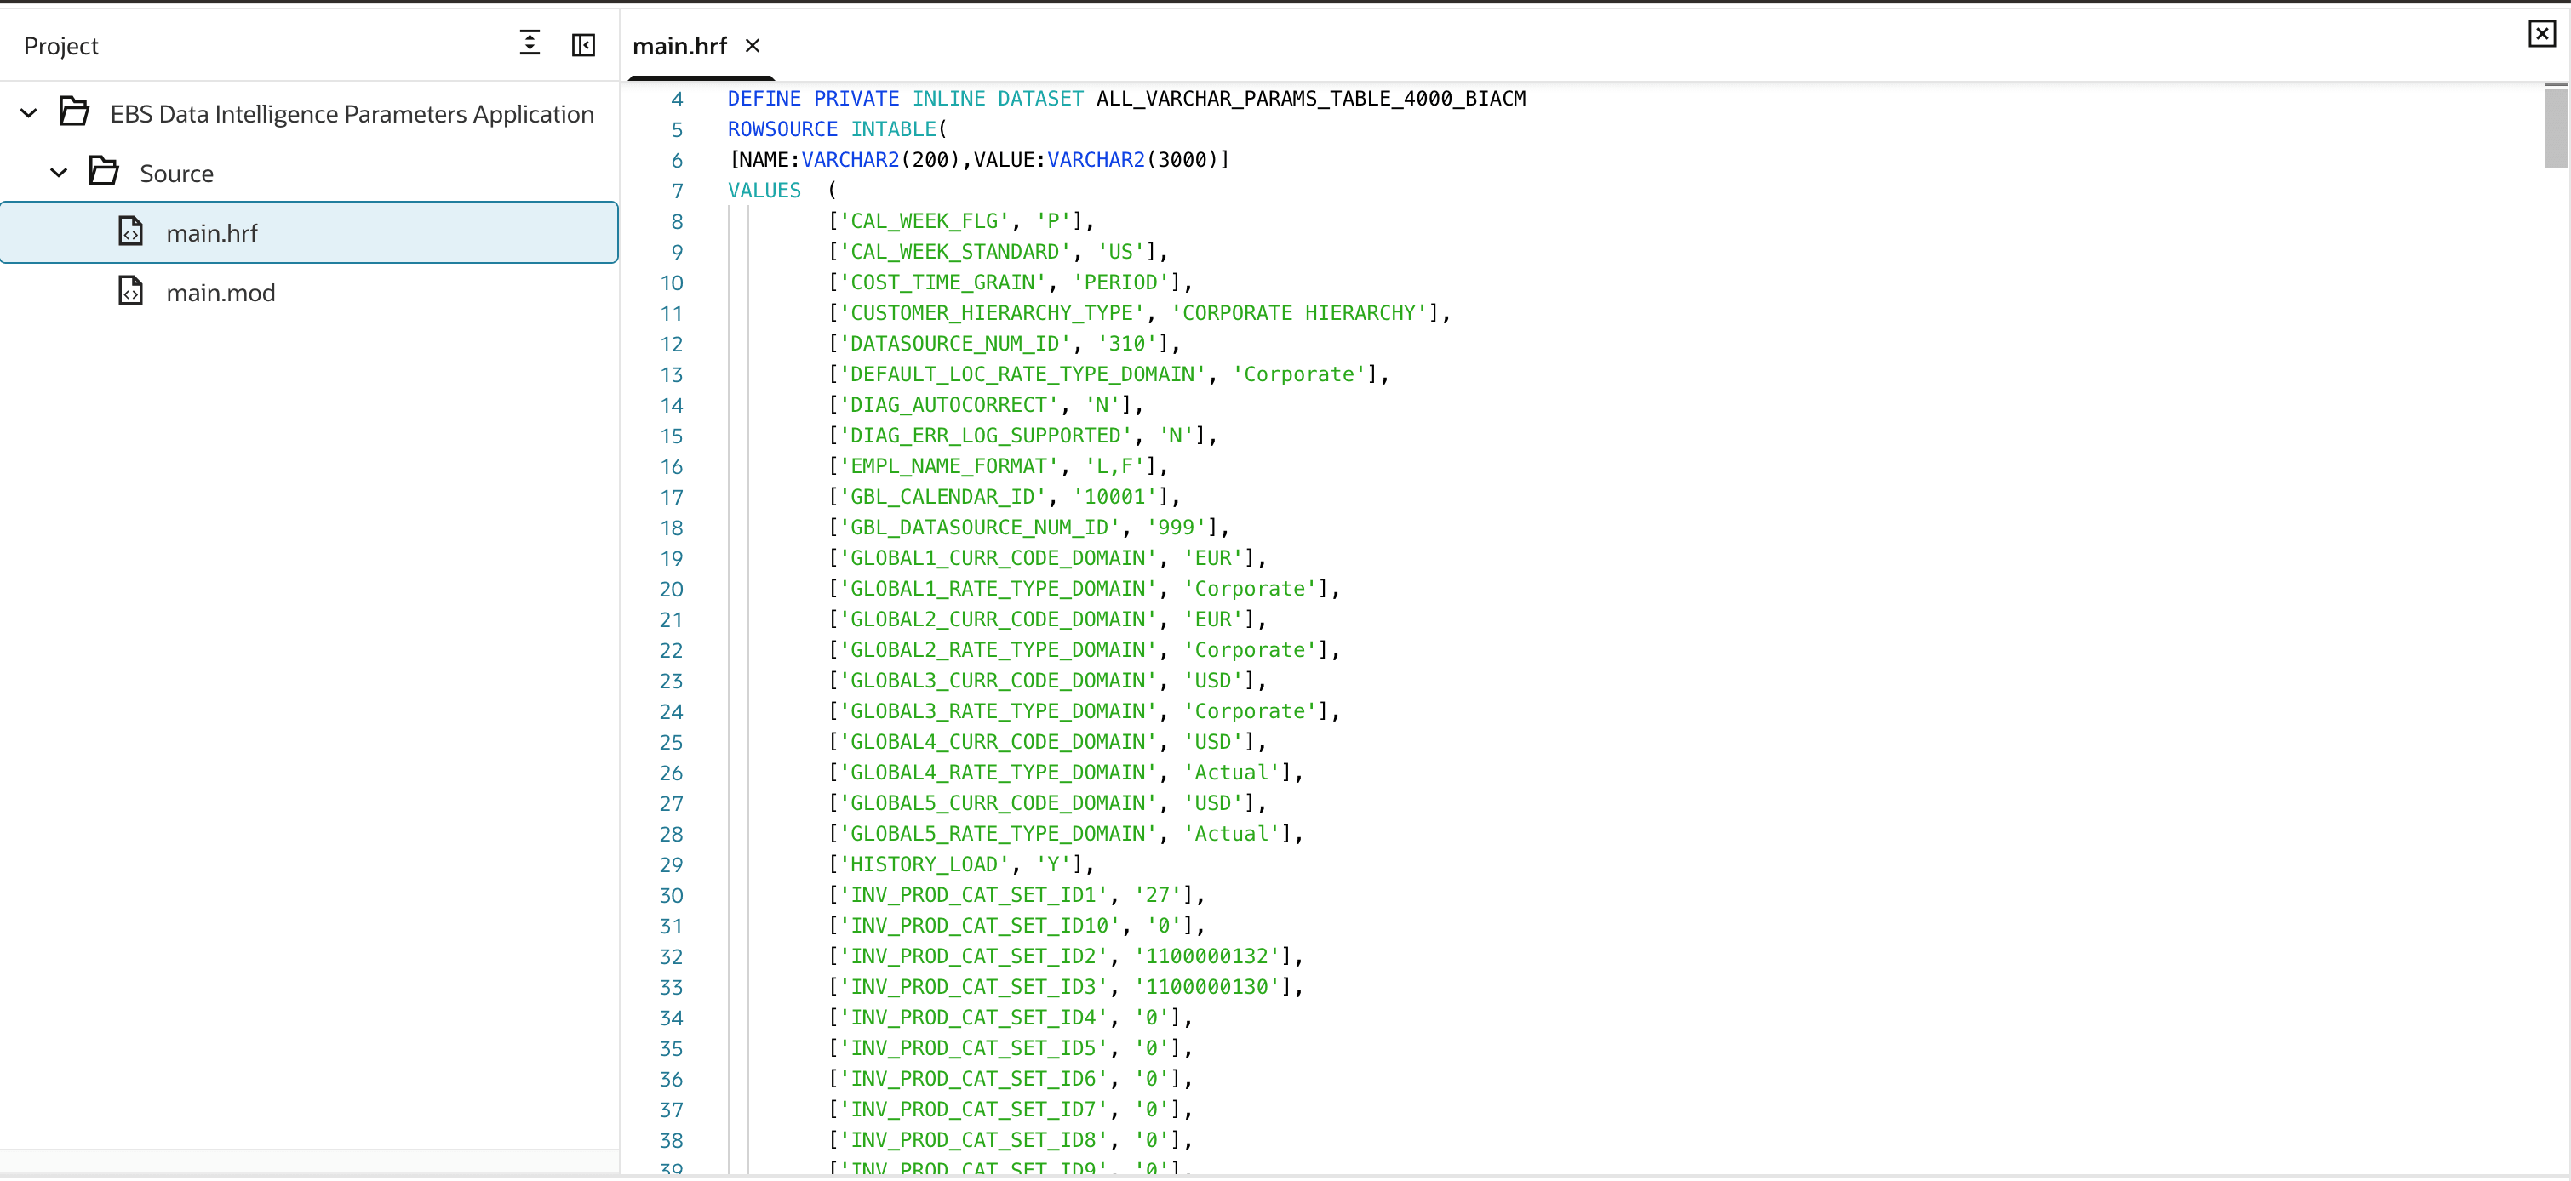Click the main.hrf file icon in tree
This screenshot has width=2571, height=1181.
click(131, 231)
